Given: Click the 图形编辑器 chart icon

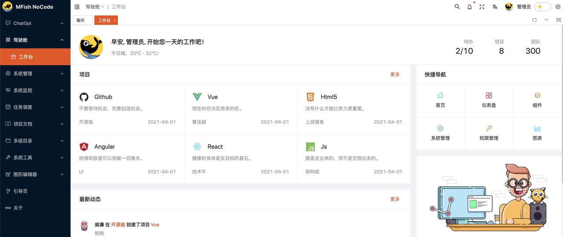Looking at the screenshot, I should click(x=8, y=174).
